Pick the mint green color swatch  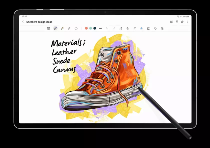pos(90,28)
